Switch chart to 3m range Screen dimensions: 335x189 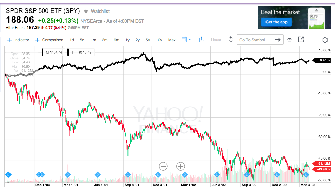tap(105, 40)
